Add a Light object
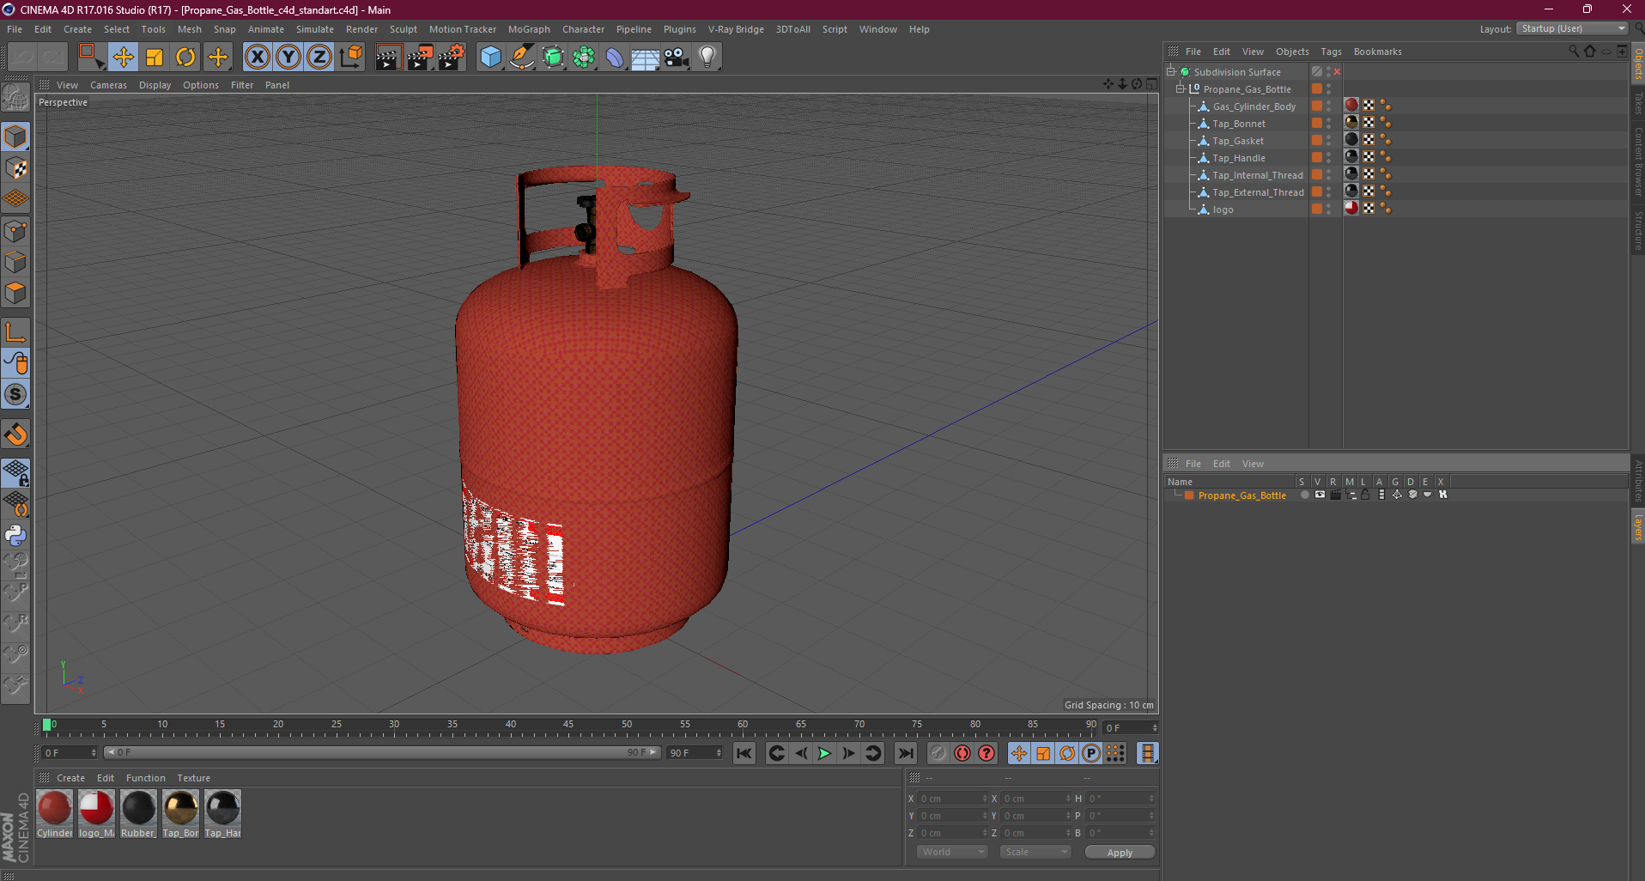 coord(707,58)
